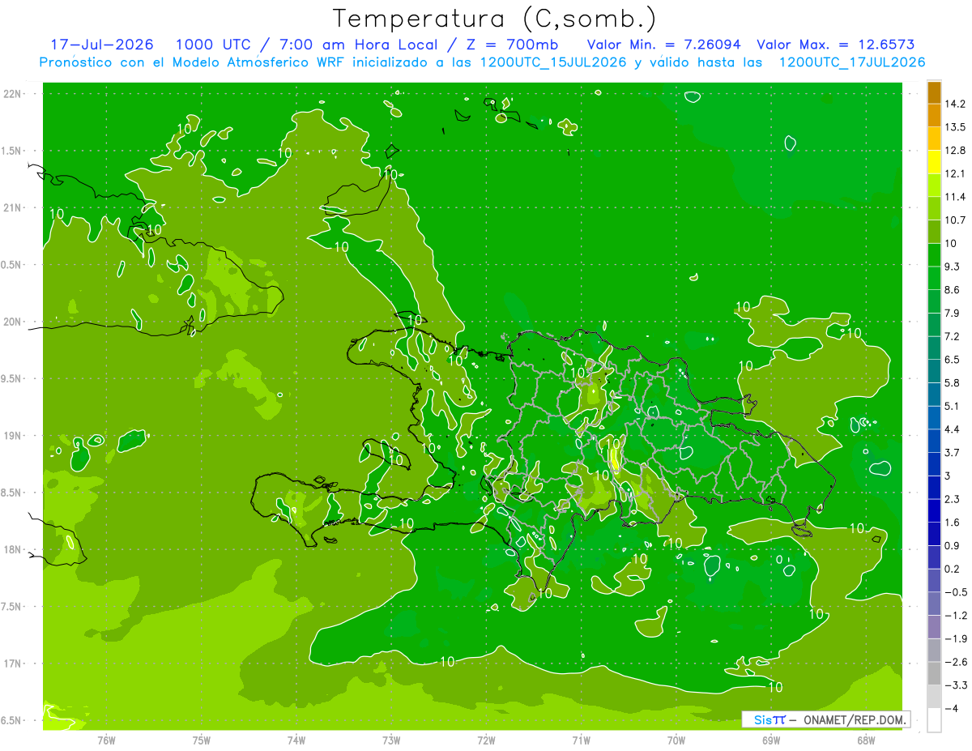Click the "17N" latitude label
Viewport: 972px width, 751px height.
click(x=14, y=664)
